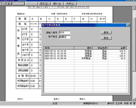Click the 下一页 (next page) toolbar button
Image resolution: width=136 pixels, height=108 pixels.
click(x=6, y=4)
